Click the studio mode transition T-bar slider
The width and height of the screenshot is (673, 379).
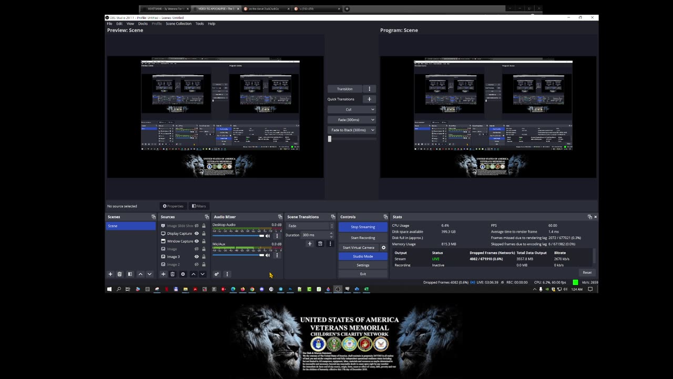352,139
